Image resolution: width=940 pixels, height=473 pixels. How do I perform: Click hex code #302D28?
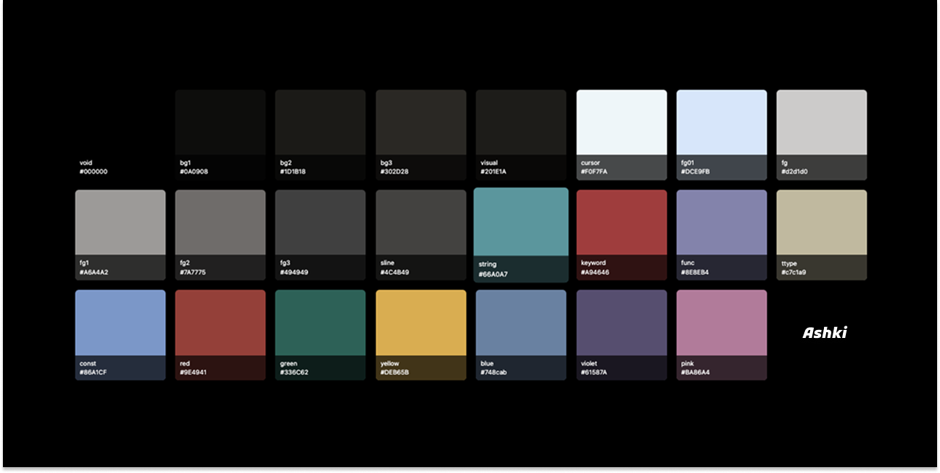[x=395, y=172]
